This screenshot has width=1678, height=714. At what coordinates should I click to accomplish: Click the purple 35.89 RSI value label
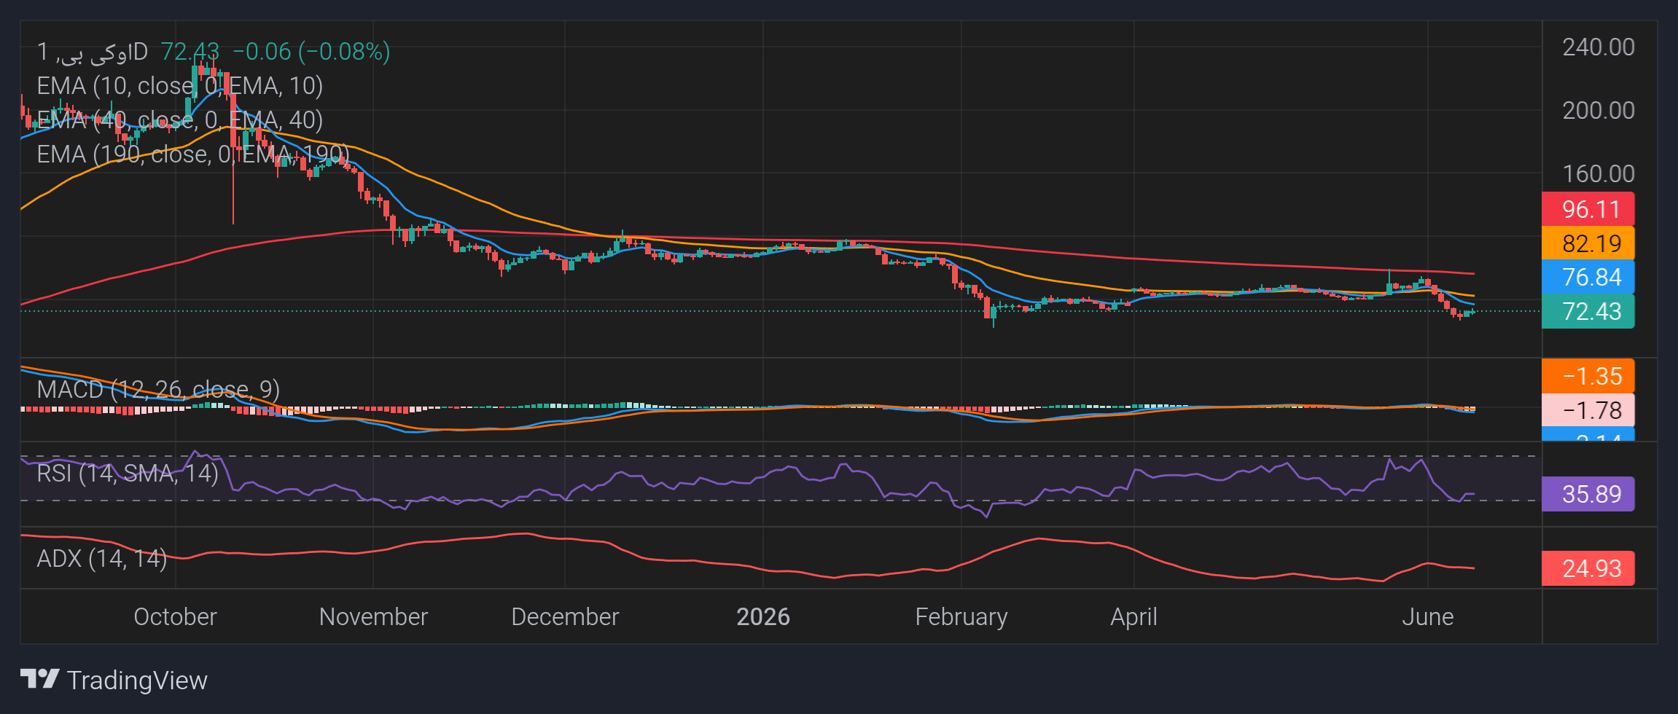coord(1588,494)
